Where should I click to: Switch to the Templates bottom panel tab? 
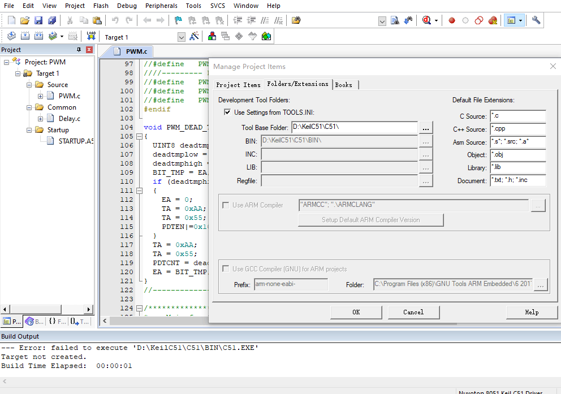[x=79, y=322]
